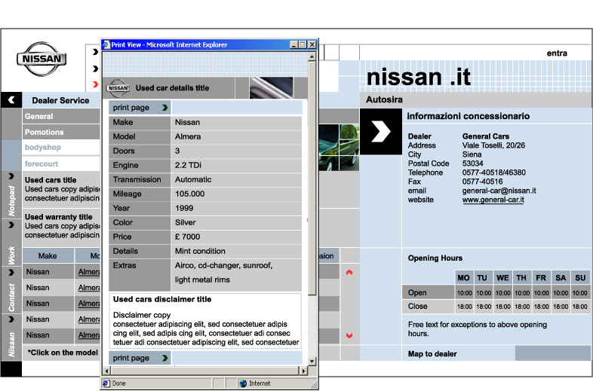Screen dimensions: 593x391
Task: Expand the Notepad sidebar arrow
Action: click(11, 176)
